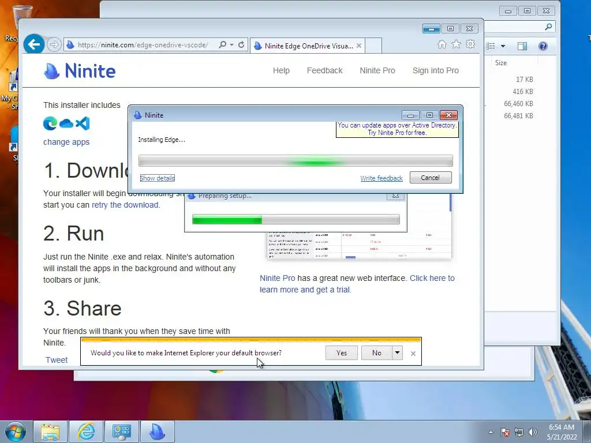Refresh the Ninite page
This screenshot has width=591, height=443.
[x=241, y=44]
